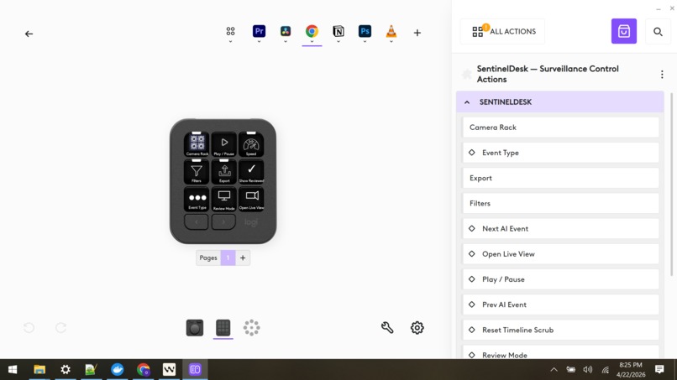Open the taskbar clock showing 8:25 PM
The width and height of the screenshot is (677, 380).
(630, 370)
